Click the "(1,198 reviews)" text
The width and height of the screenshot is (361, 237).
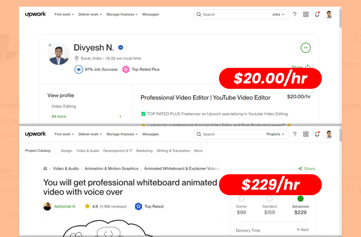coord(113,206)
